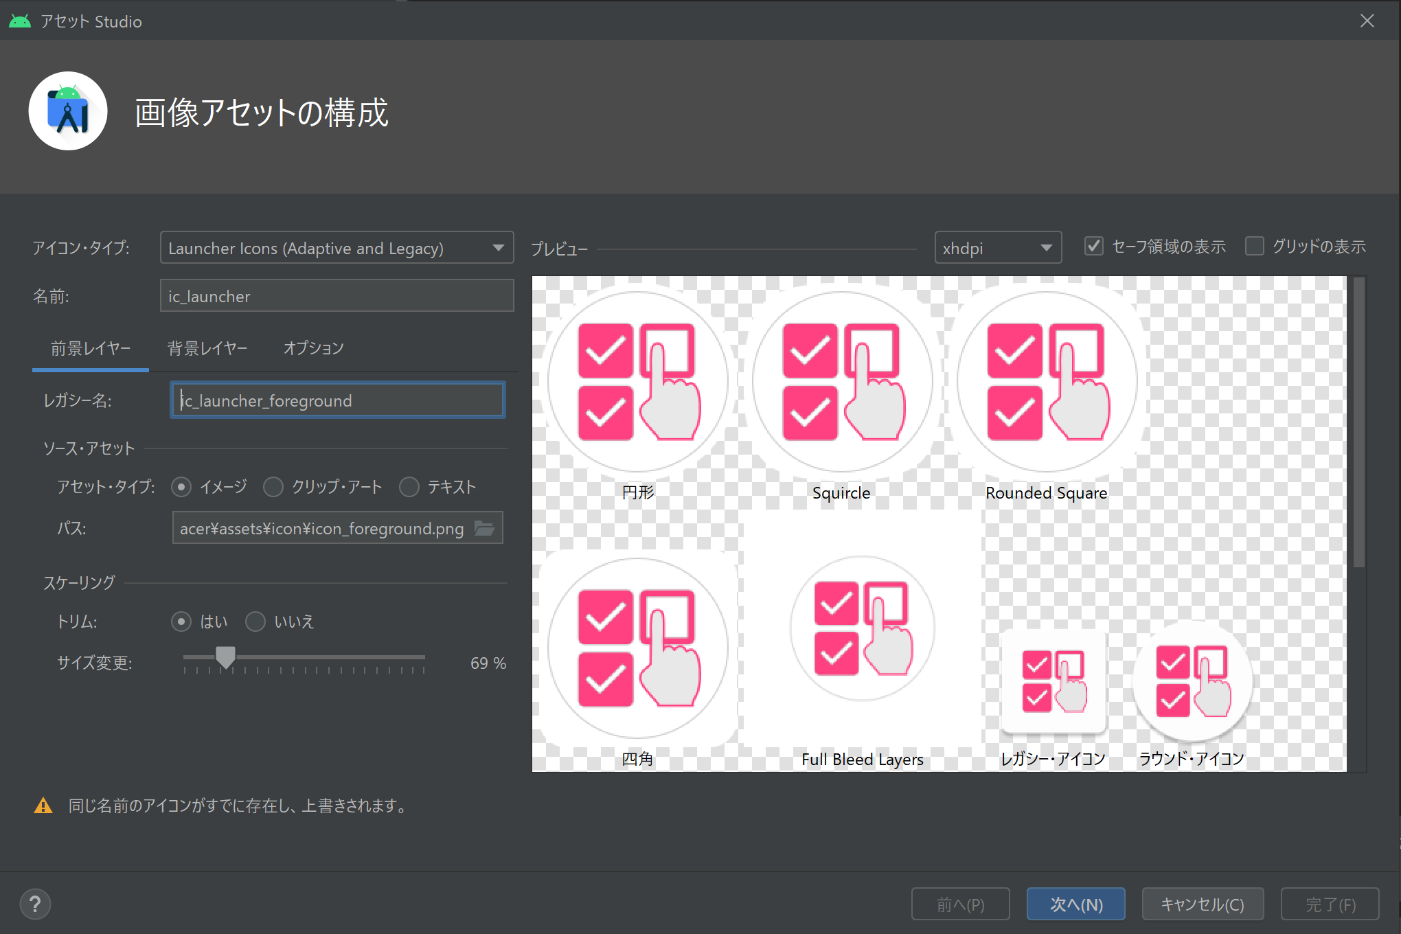Image resolution: width=1401 pixels, height=934 pixels.
Task: Select the いいえ trim radio button
Action: (255, 622)
